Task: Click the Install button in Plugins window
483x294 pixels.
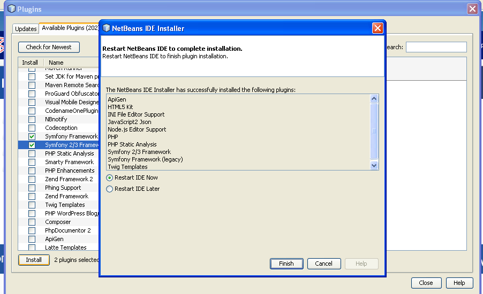Action: (x=34, y=260)
